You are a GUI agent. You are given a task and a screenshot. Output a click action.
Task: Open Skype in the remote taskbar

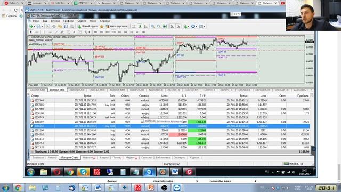tap(84, 172)
